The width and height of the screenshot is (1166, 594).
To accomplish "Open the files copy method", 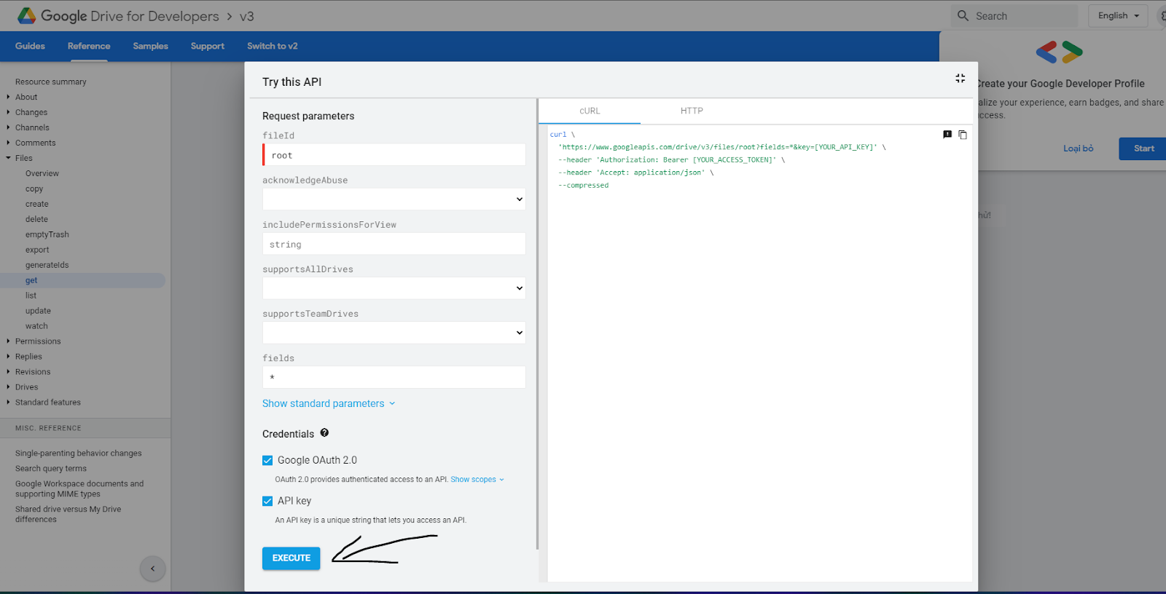I will pos(34,189).
